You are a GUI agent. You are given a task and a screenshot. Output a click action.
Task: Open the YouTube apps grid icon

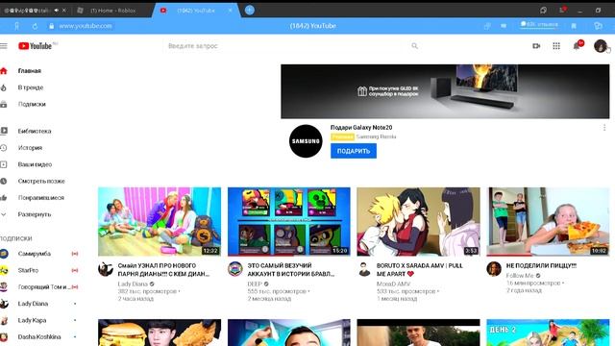point(556,46)
